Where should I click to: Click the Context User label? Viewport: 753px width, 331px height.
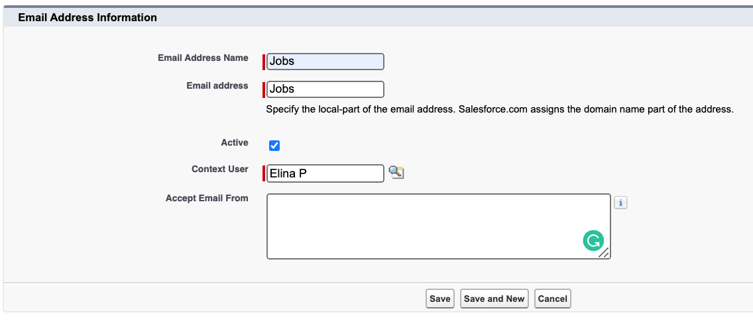(x=220, y=169)
